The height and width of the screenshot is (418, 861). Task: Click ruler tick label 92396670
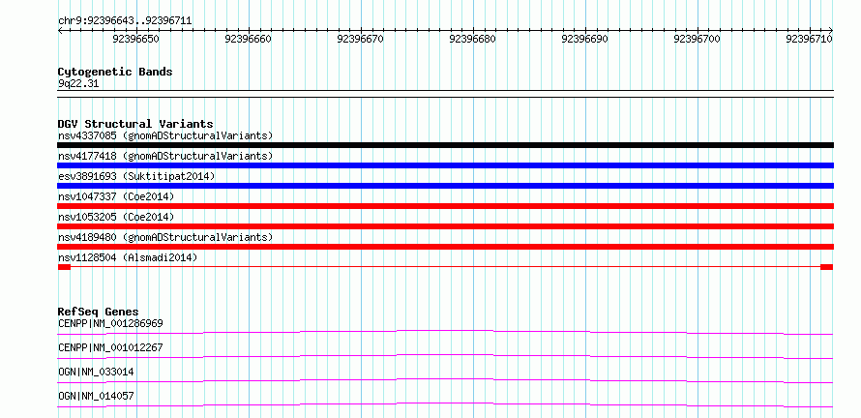coord(360,40)
